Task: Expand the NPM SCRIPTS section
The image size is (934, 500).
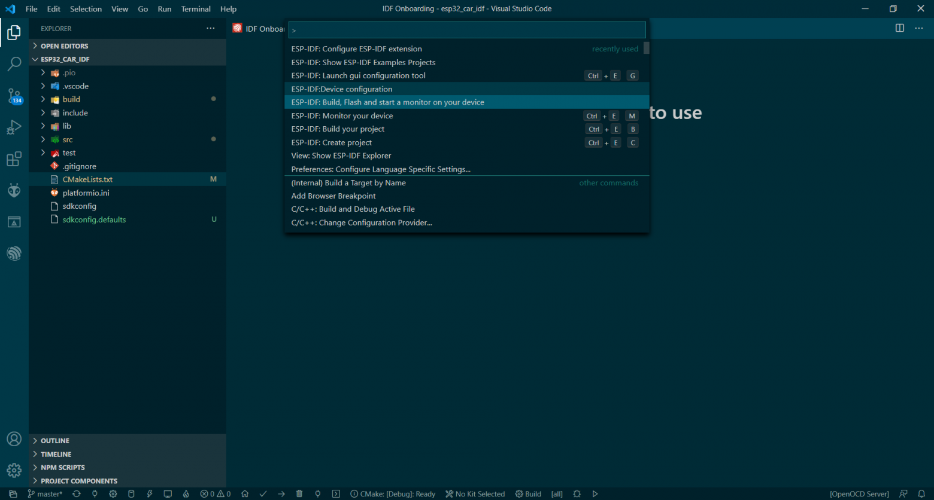Action: click(128, 468)
